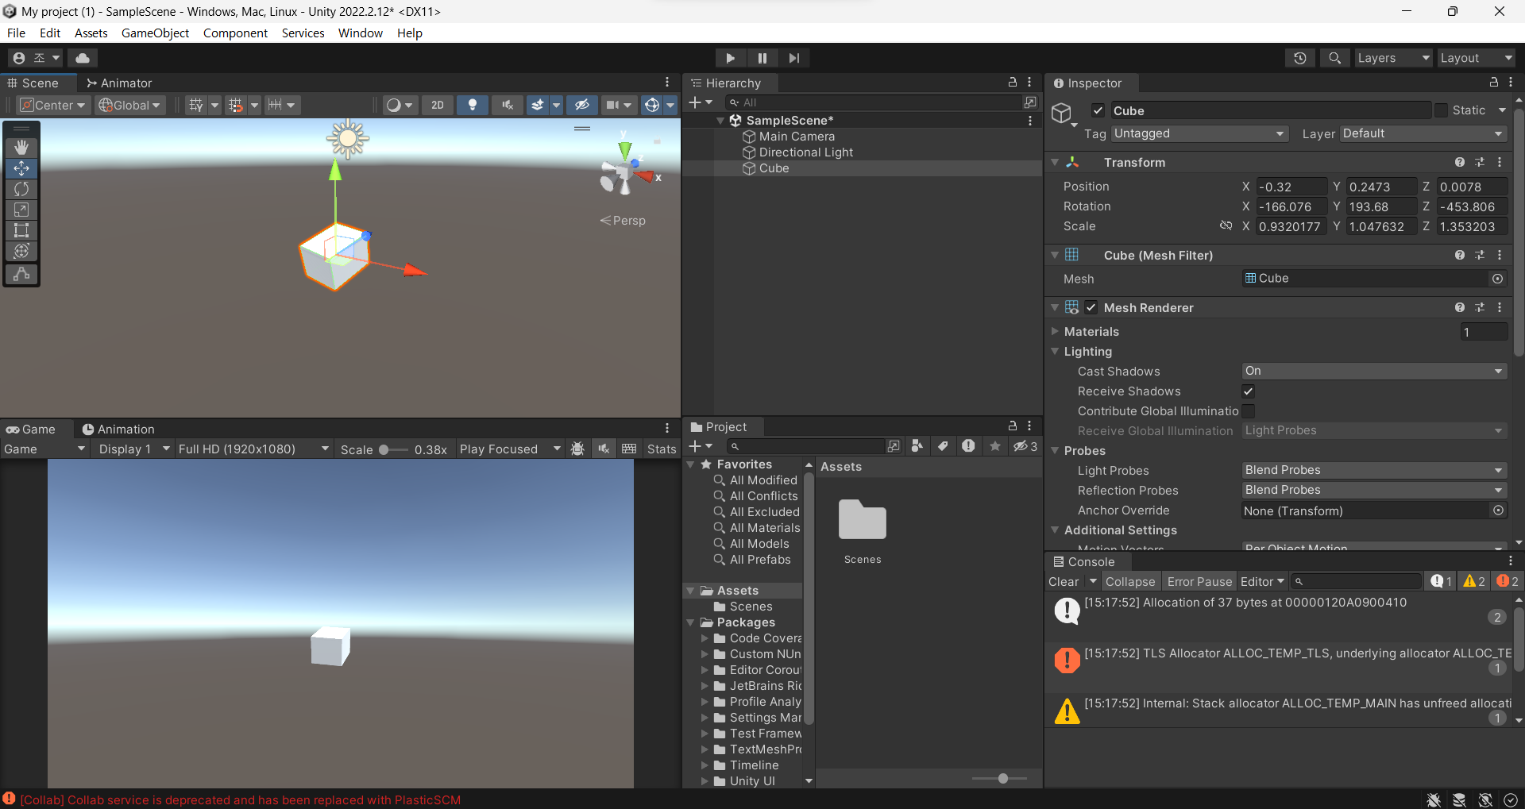Click the Pause button
Screen dimensions: 1525x809
[762, 58]
